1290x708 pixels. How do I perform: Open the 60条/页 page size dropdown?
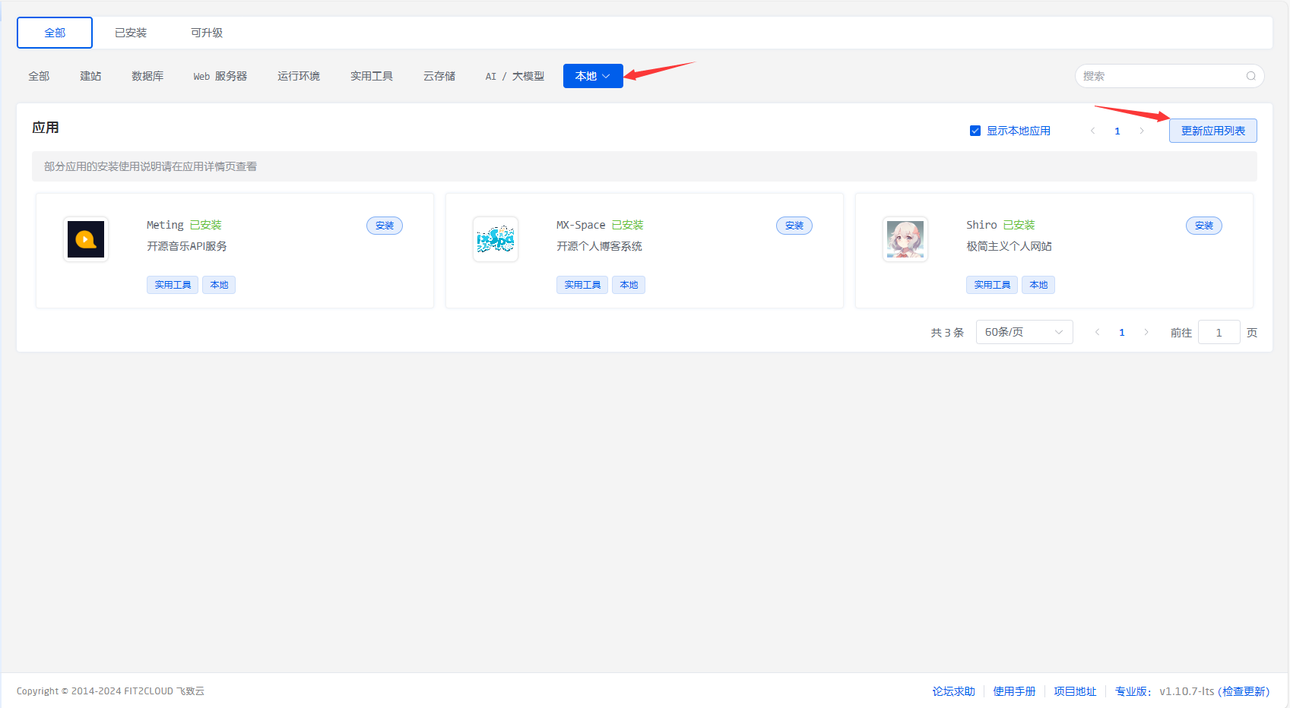[1024, 331]
